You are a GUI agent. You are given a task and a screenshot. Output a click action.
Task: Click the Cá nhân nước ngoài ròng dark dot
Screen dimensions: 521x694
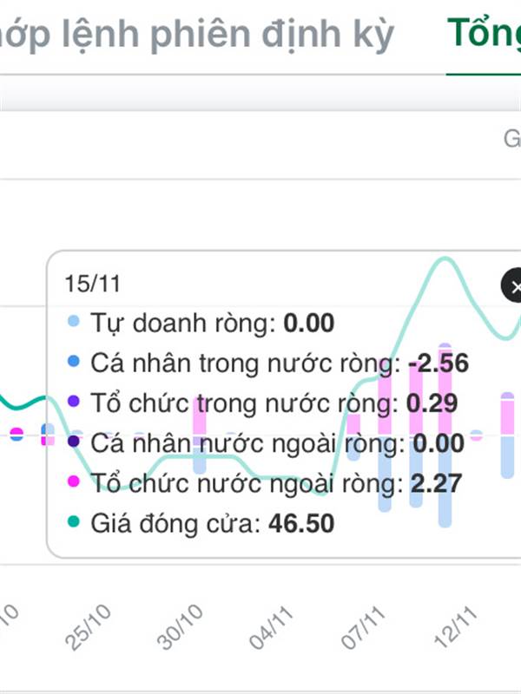point(74,442)
